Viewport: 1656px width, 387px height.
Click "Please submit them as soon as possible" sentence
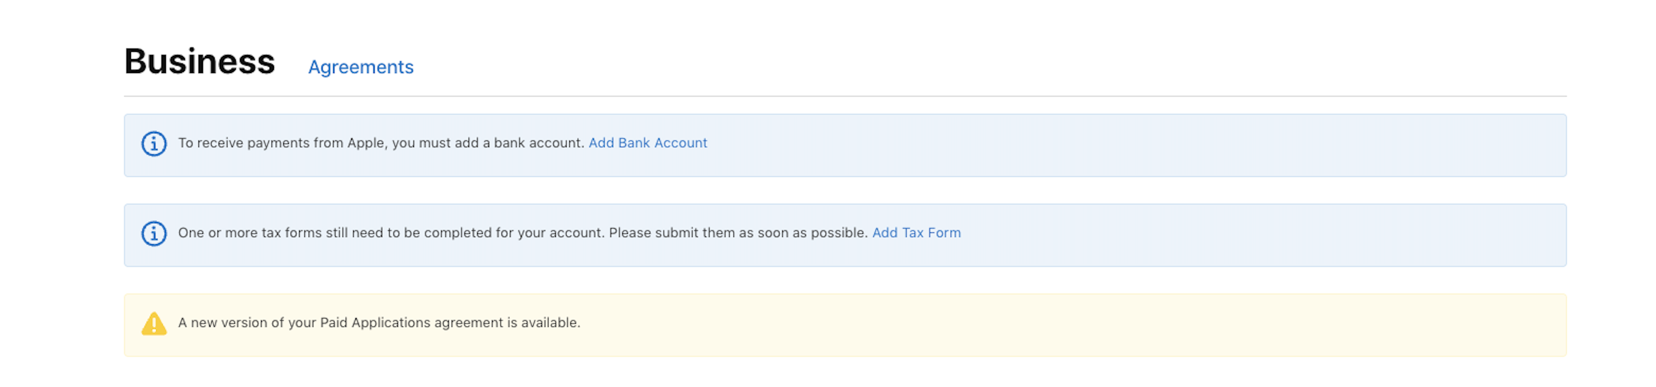click(738, 233)
